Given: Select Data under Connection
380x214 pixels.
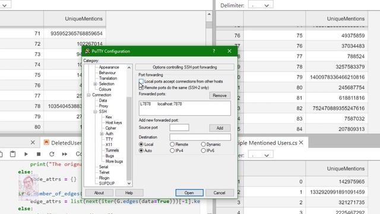Looking at the screenshot, I should click(x=103, y=100).
